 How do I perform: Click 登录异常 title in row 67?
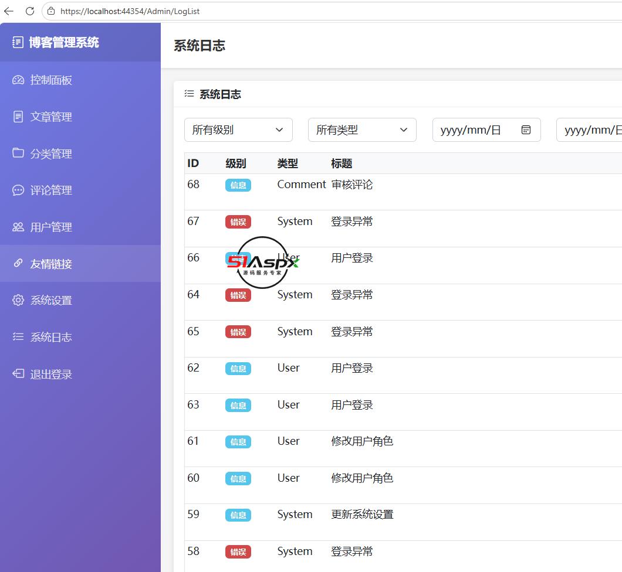[352, 221]
